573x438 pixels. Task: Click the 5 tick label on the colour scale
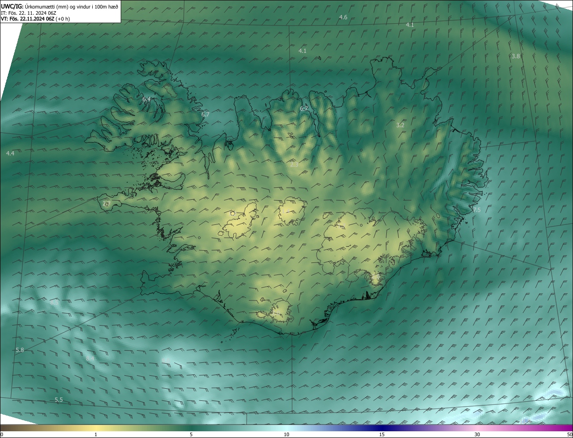coord(191,435)
